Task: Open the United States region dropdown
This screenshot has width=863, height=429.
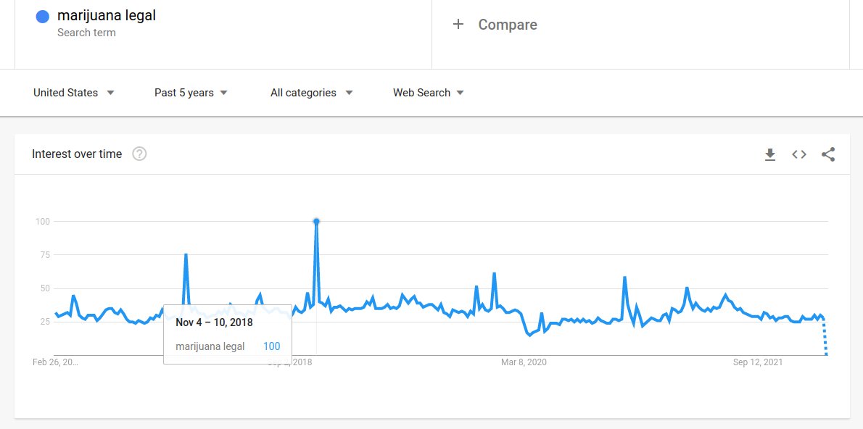Action: click(x=74, y=93)
